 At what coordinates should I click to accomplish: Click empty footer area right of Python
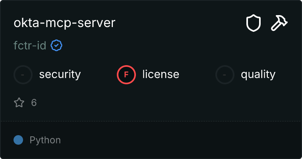click(179, 140)
